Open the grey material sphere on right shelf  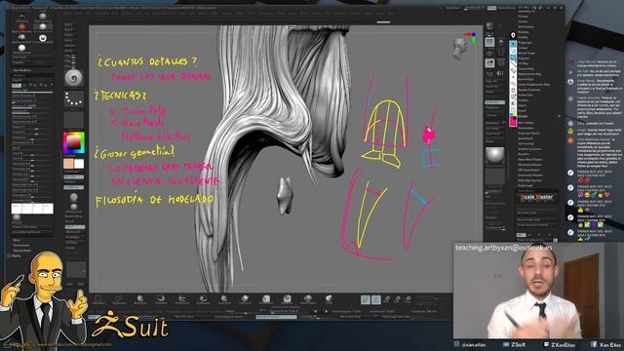(494, 155)
